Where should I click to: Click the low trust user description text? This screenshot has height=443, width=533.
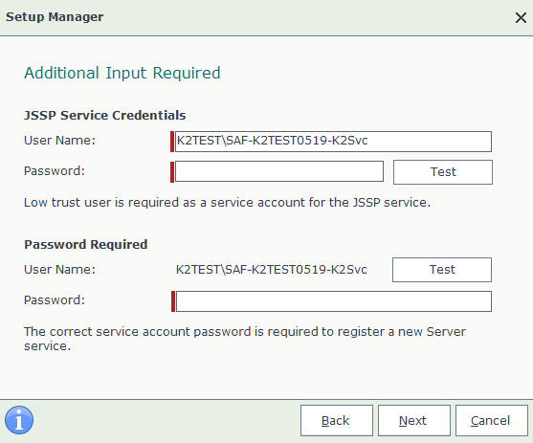(227, 203)
